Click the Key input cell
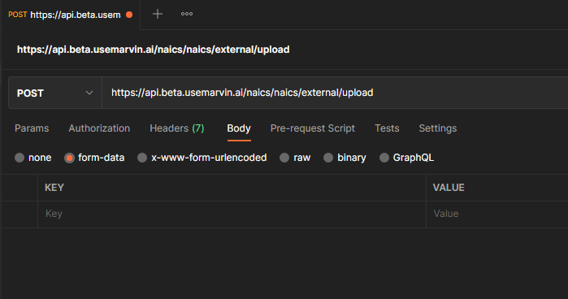The image size is (568, 299). [232, 214]
